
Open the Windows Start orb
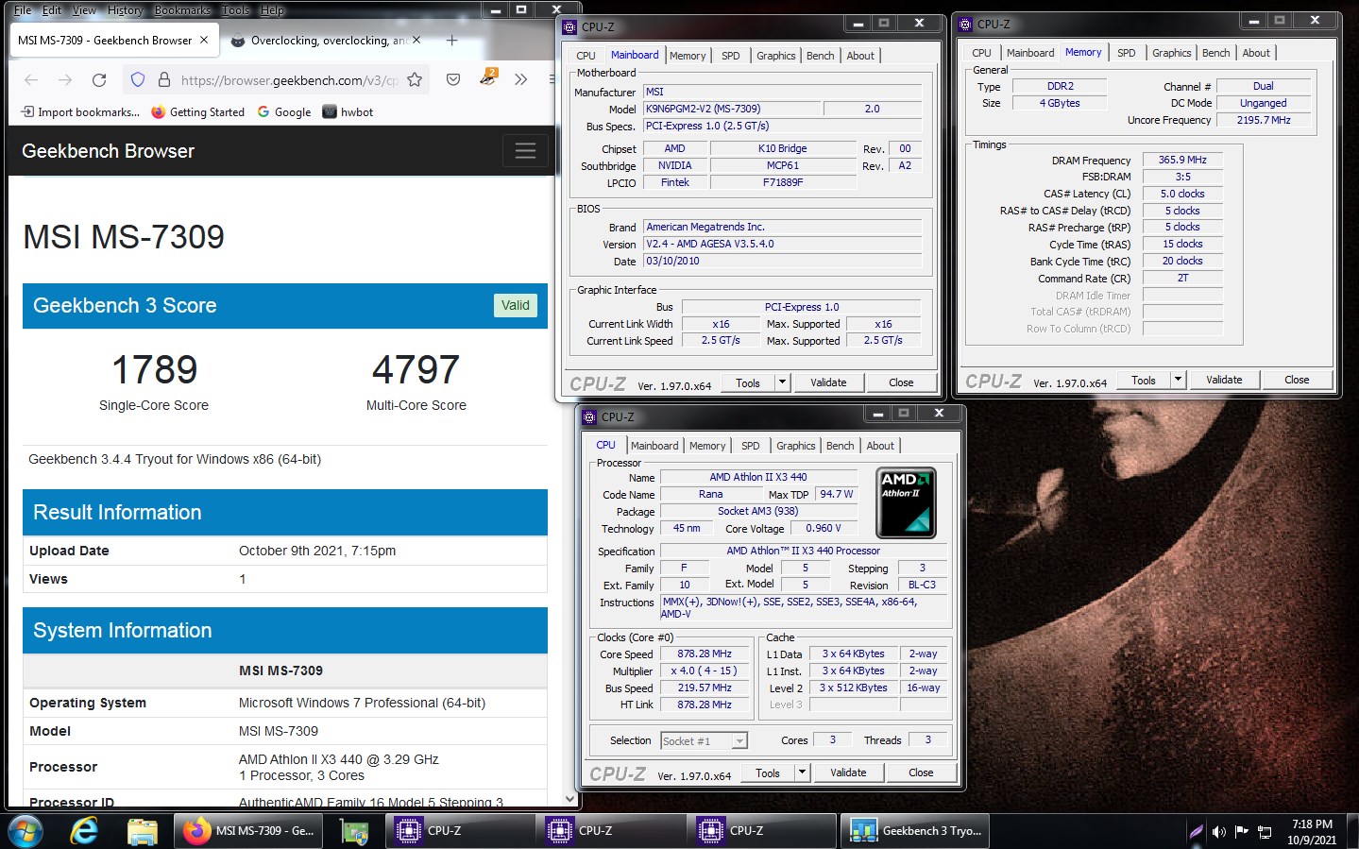[x=25, y=831]
